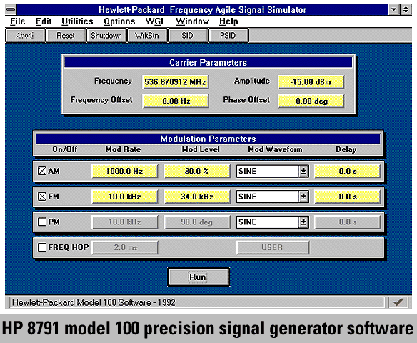Click the WrkStn toolbar button
Screen dimensions: 417x343
pyautogui.click(x=147, y=36)
